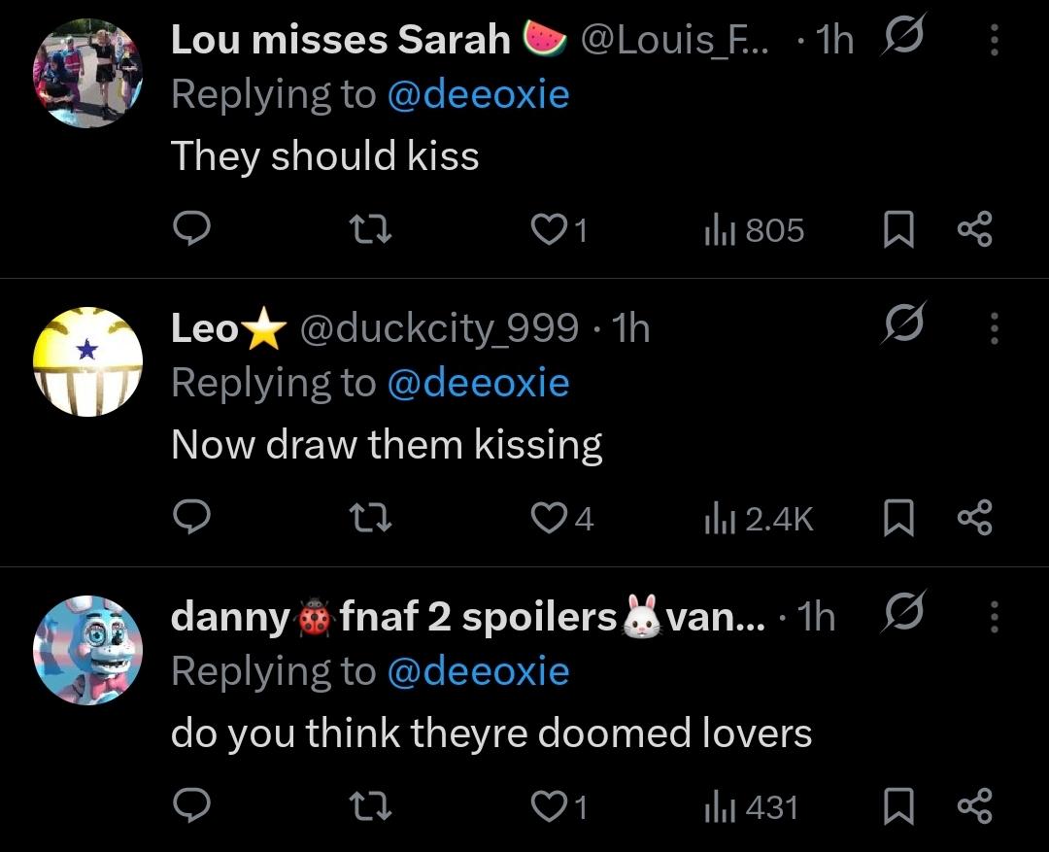The width and height of the screenshot is (1049, 852).
Task: Reply to Leo's "Now draw them kissing"
Action: pyautogui.click(x=191, y=520)
